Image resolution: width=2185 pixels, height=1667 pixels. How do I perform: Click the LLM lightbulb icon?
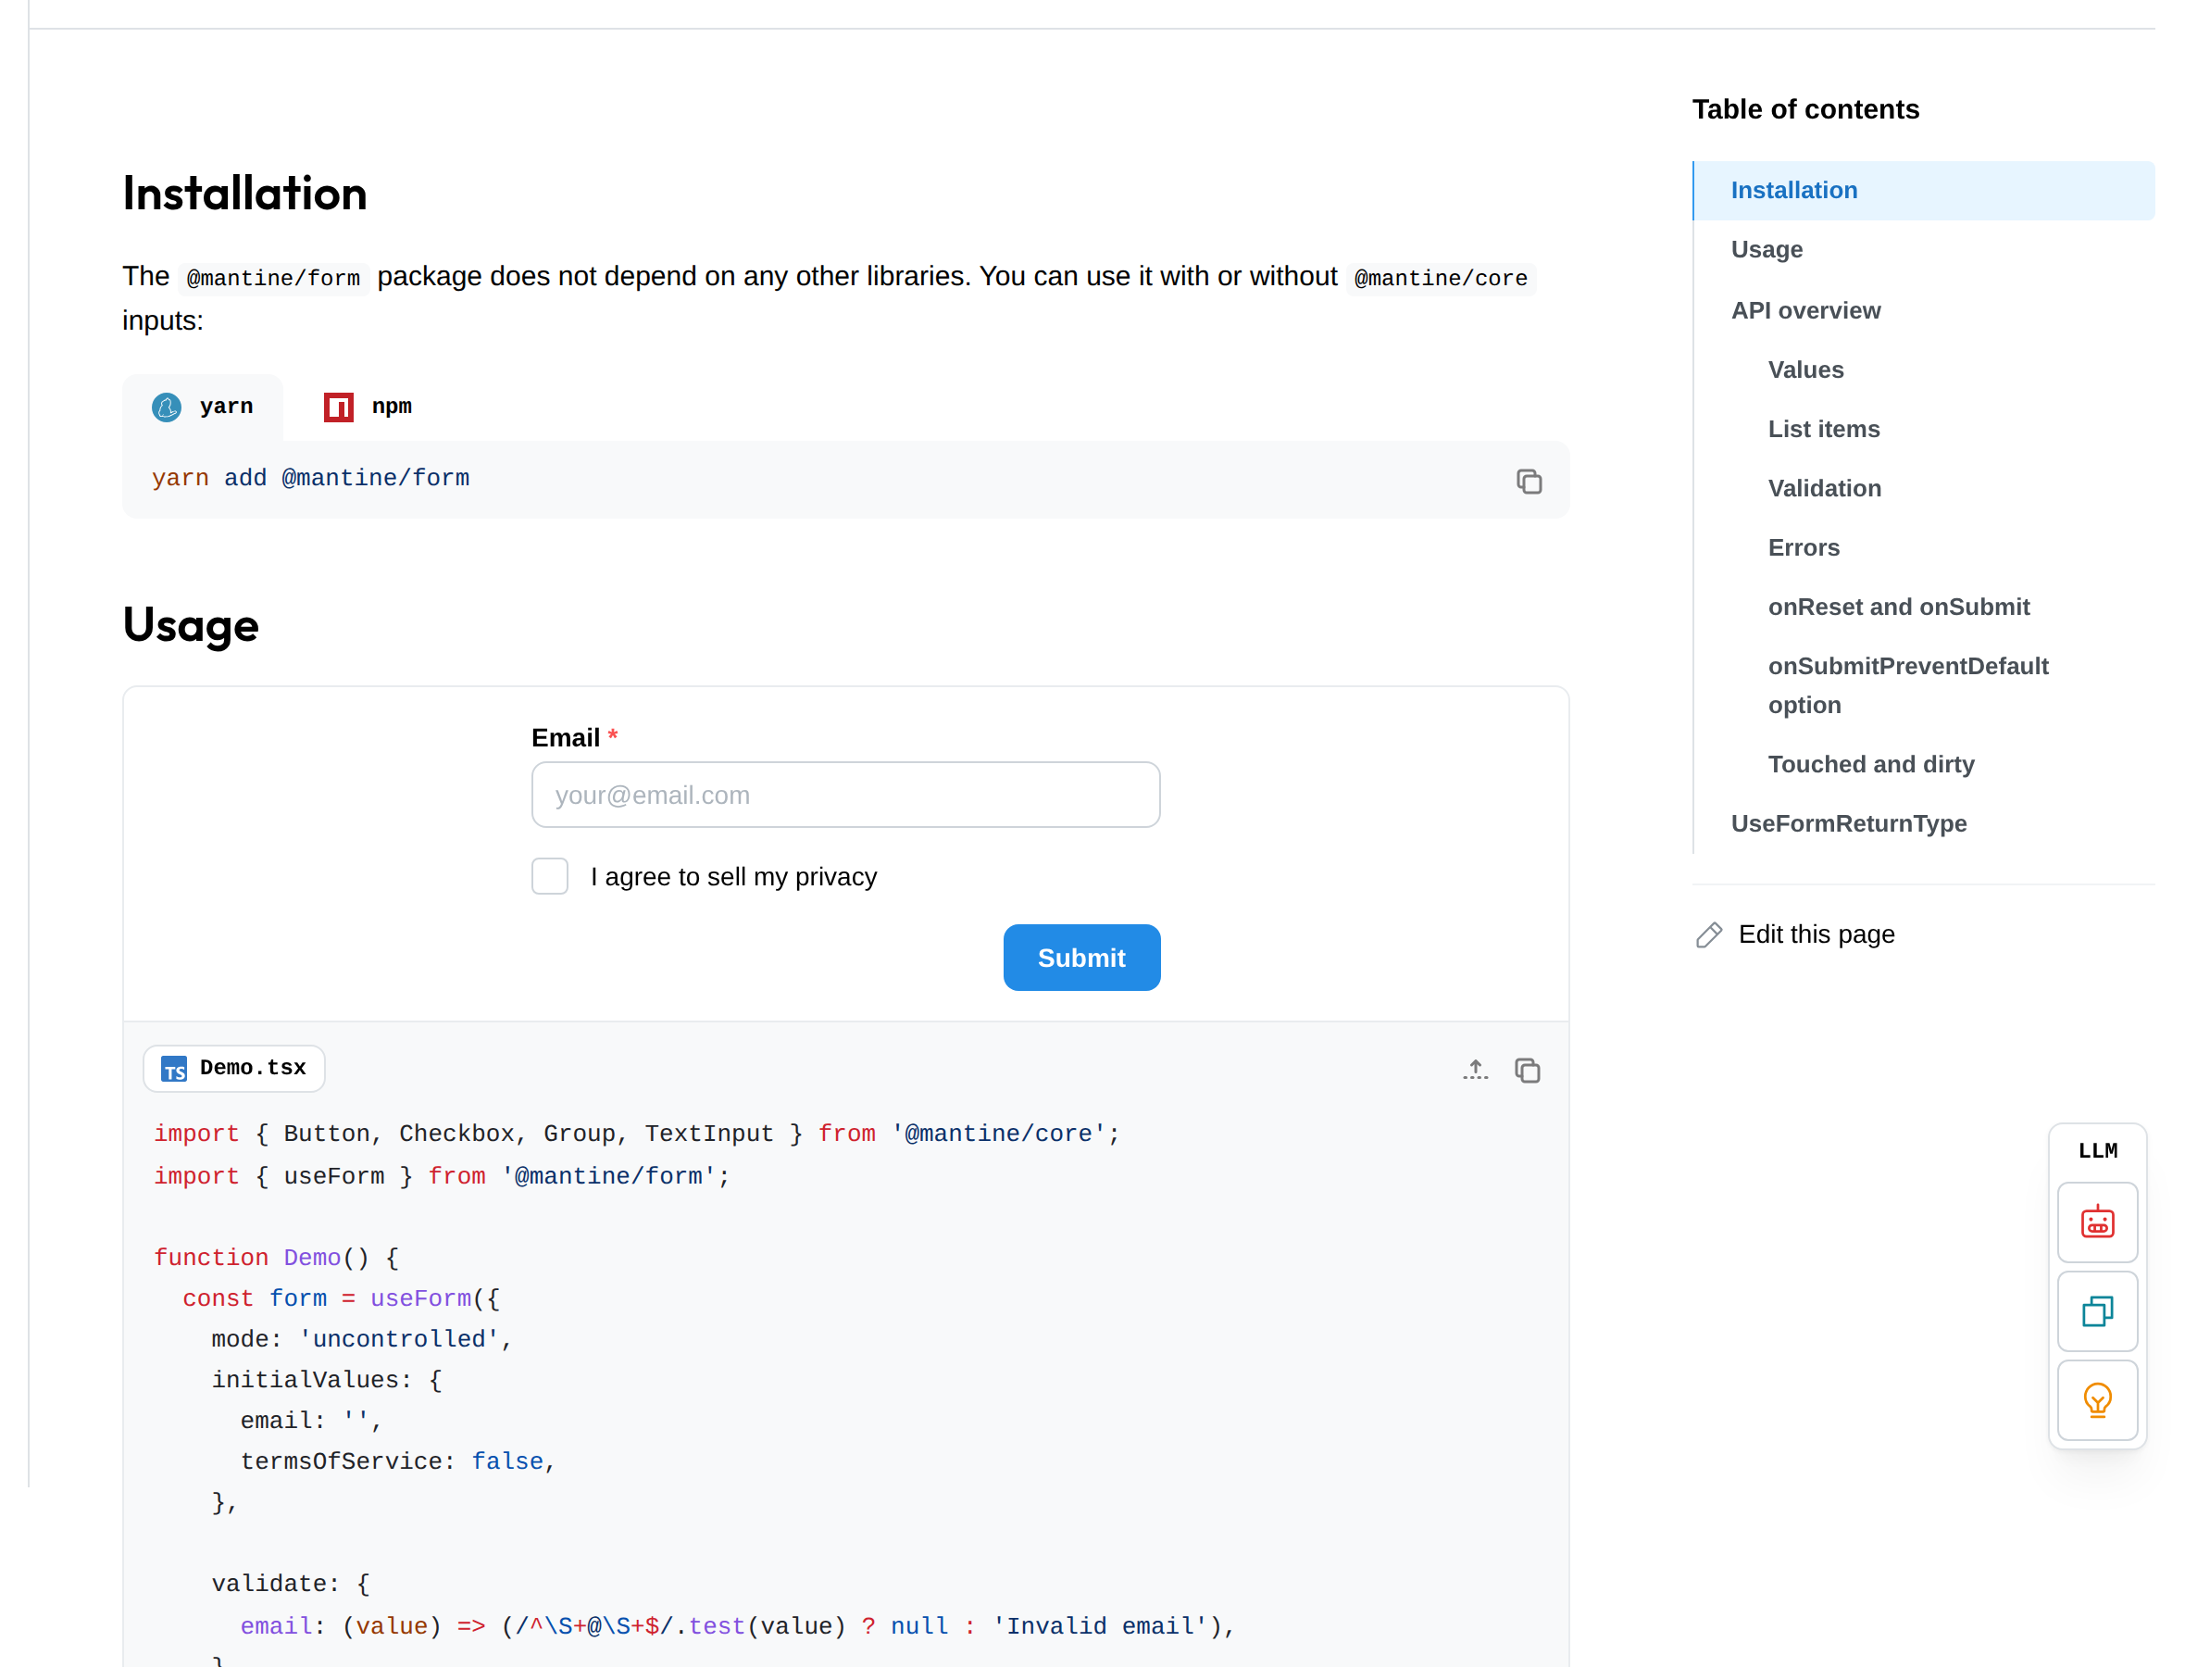[2097, 1400]
